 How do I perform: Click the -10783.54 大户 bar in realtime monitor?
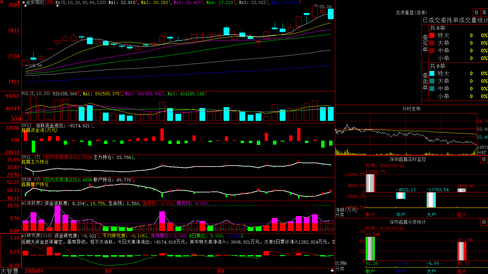coord(431,200)
